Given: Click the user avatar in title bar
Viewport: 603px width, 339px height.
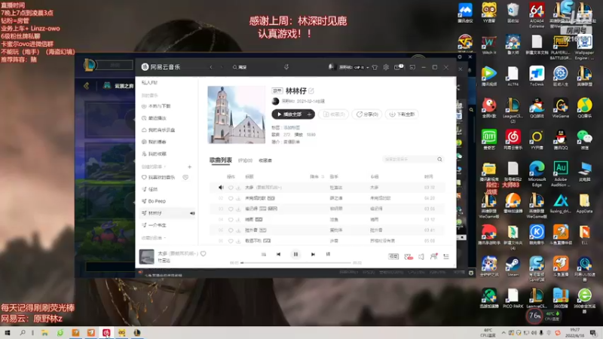Looking at the screenshot, I should point(331,67).
